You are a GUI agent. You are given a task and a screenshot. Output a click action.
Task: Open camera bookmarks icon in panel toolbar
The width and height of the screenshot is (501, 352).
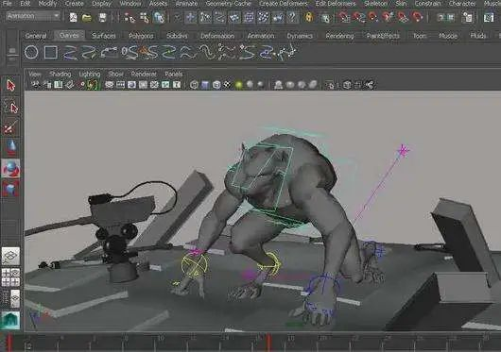pyautogui.click(x=59, y=85)
